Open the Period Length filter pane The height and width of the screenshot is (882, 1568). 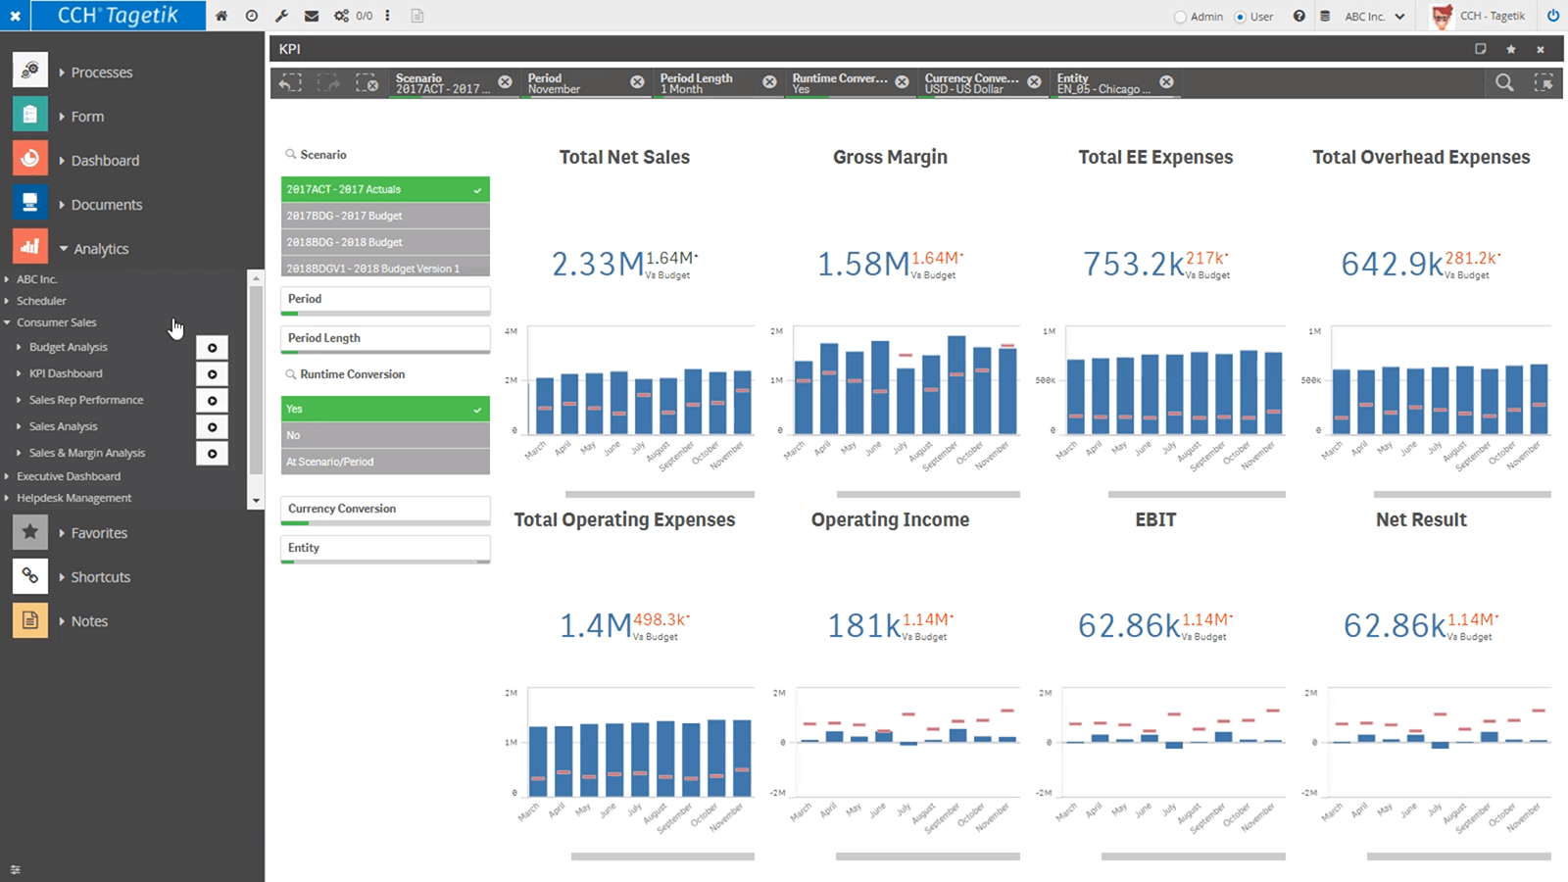[x=385, y=339]
